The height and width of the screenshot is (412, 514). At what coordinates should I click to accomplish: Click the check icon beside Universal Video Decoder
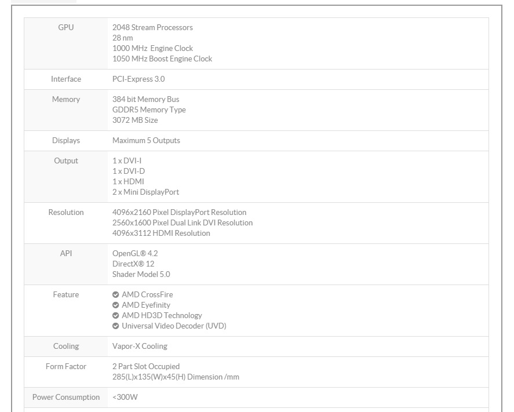(x=116, y=326)
